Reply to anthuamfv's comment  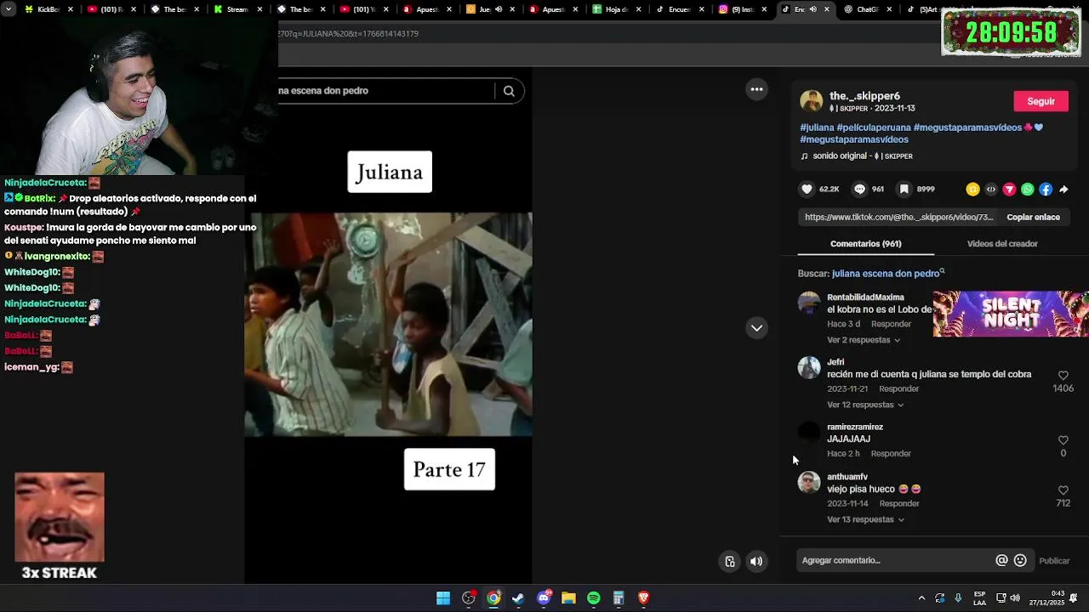tap(898, 503)
